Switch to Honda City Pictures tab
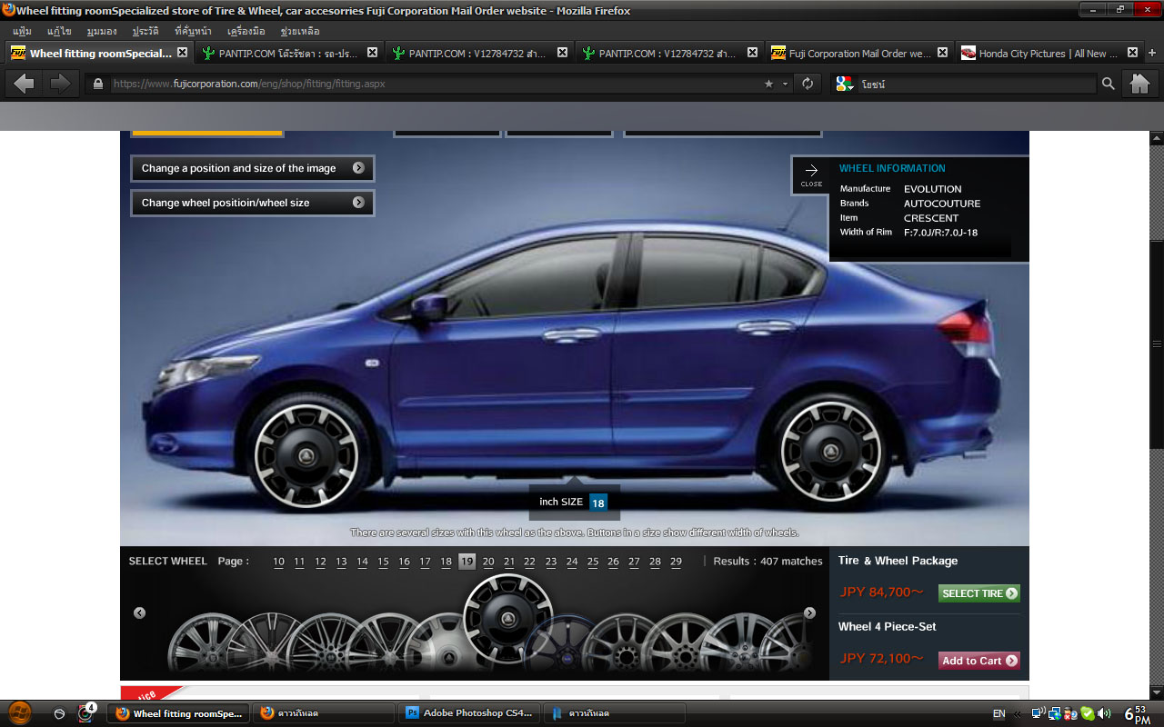Screen dimensions: 1164x727 pyautogui.click(x=1049, y=53)
